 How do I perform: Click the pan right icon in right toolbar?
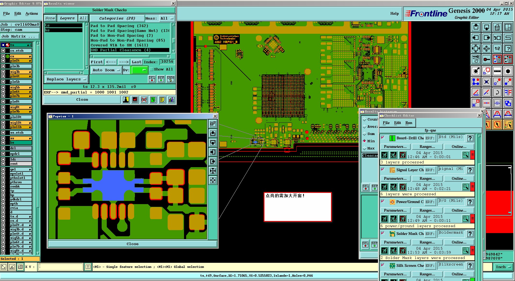(x=487, y=38)
